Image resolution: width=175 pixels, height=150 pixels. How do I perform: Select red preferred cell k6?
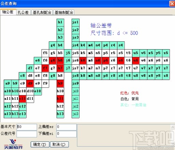click(83, 60)
